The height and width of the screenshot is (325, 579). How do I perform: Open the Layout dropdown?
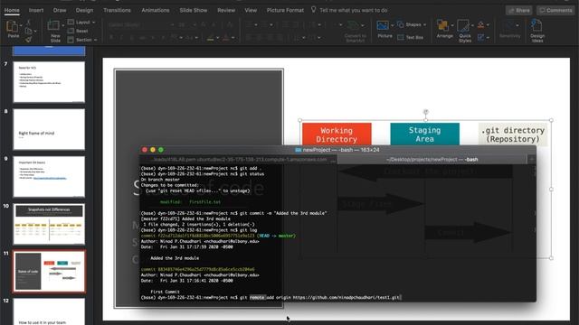pyautogui.click(x=81, y=23)
